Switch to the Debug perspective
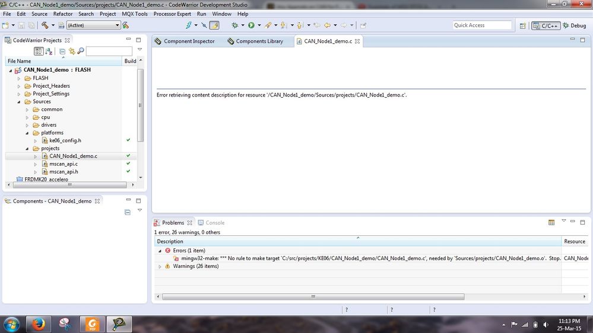The width and height of the screenshot is (593, 333). point(575,25)
